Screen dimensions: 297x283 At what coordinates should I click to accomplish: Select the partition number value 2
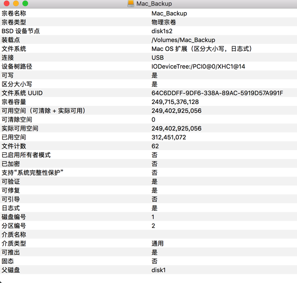[153, 226]
